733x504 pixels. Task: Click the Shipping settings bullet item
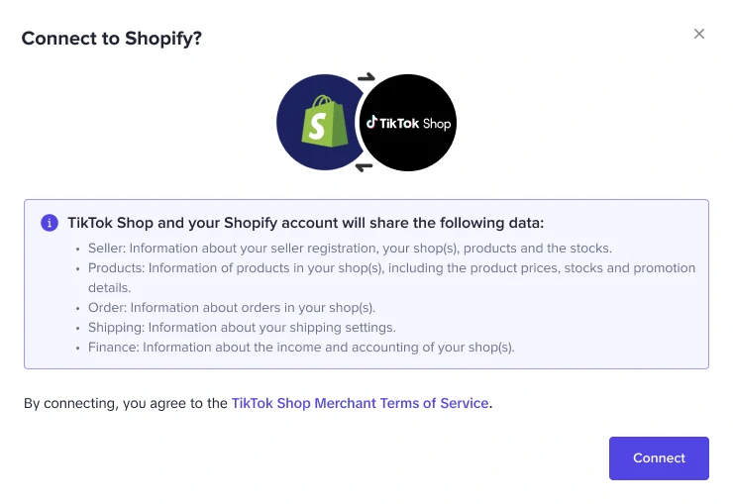tap(242, 327)
